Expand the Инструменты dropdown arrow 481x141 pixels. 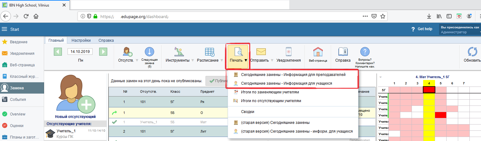coord(192,61)
